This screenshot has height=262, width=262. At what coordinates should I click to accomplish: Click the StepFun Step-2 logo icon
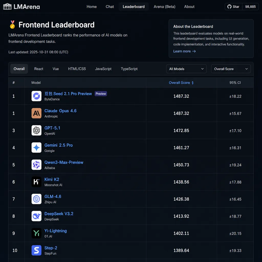36,250
